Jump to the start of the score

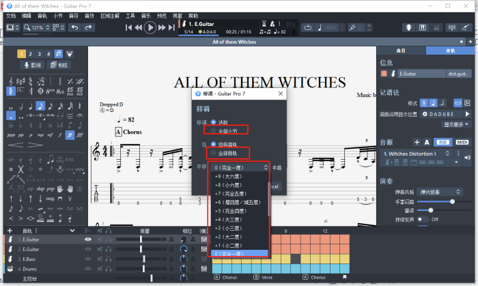point(129,27)
